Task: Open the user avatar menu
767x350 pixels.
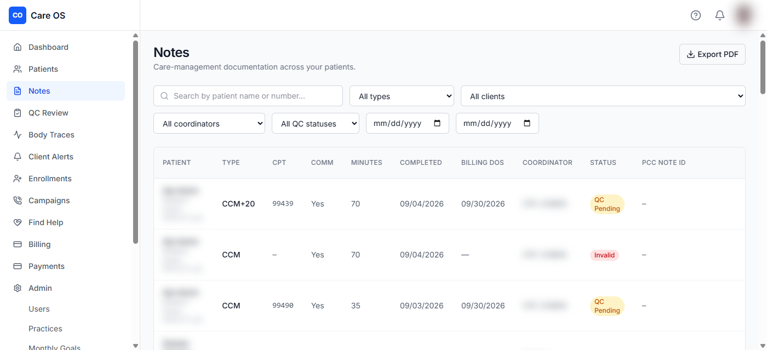Action: 744,15
